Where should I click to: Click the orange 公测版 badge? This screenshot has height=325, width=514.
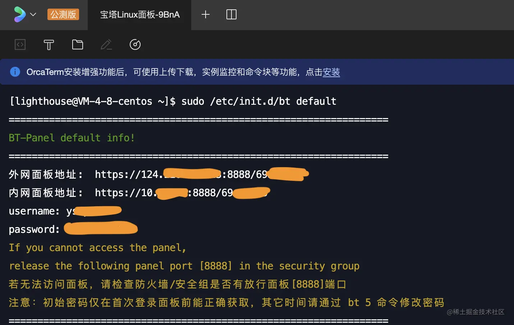click(63, 14)
